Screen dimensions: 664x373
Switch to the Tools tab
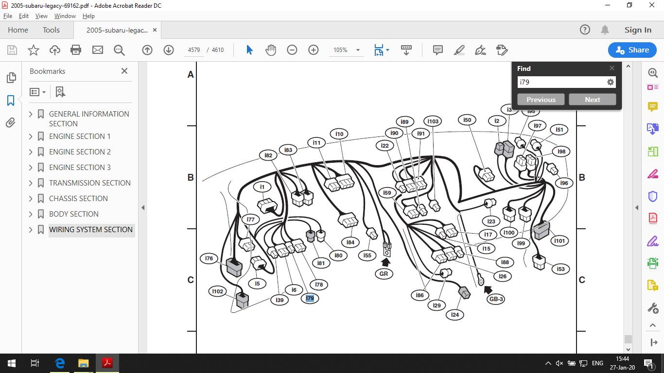(x=51, y=30)
